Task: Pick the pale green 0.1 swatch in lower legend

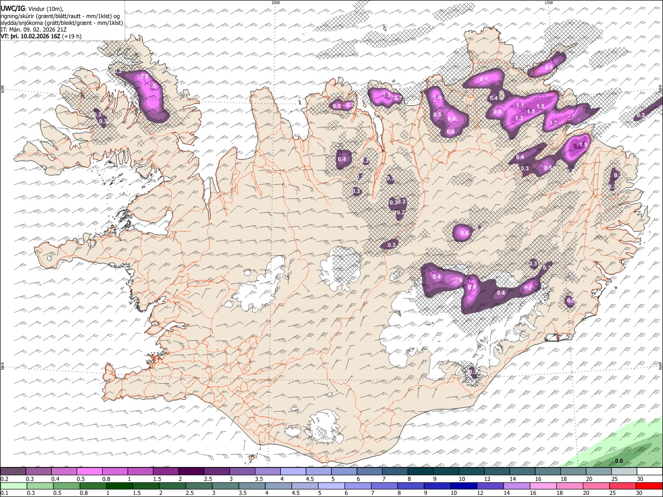Action: 13,486
